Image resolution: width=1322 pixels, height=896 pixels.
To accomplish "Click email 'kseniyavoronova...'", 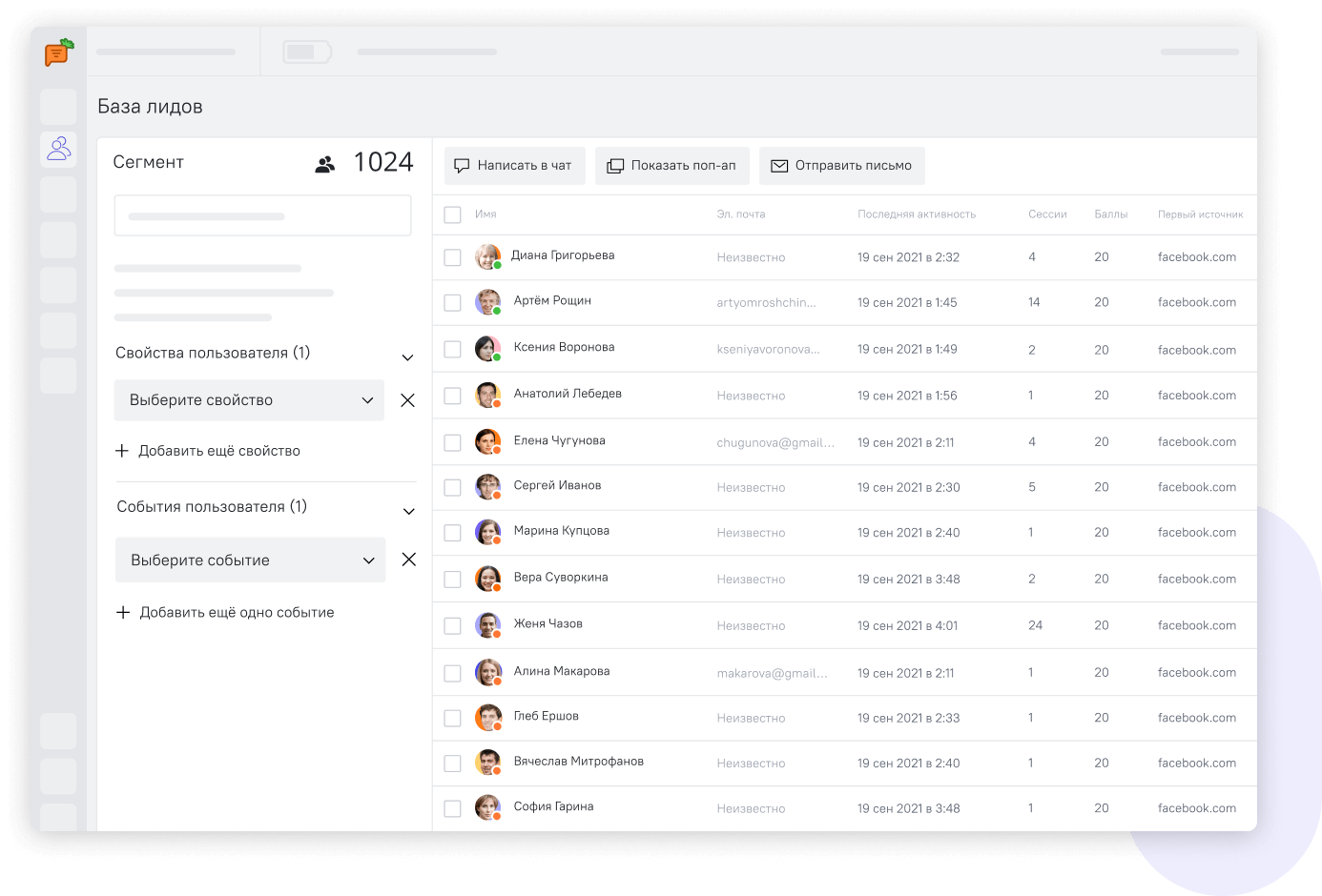I will (768, 350).
